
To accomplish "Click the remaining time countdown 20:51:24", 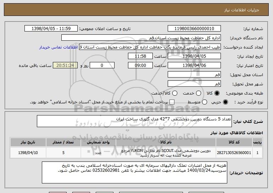I will [65, 66].
